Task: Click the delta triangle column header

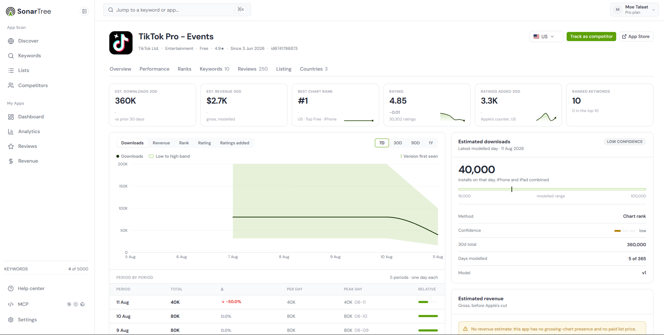Action: 222,289
